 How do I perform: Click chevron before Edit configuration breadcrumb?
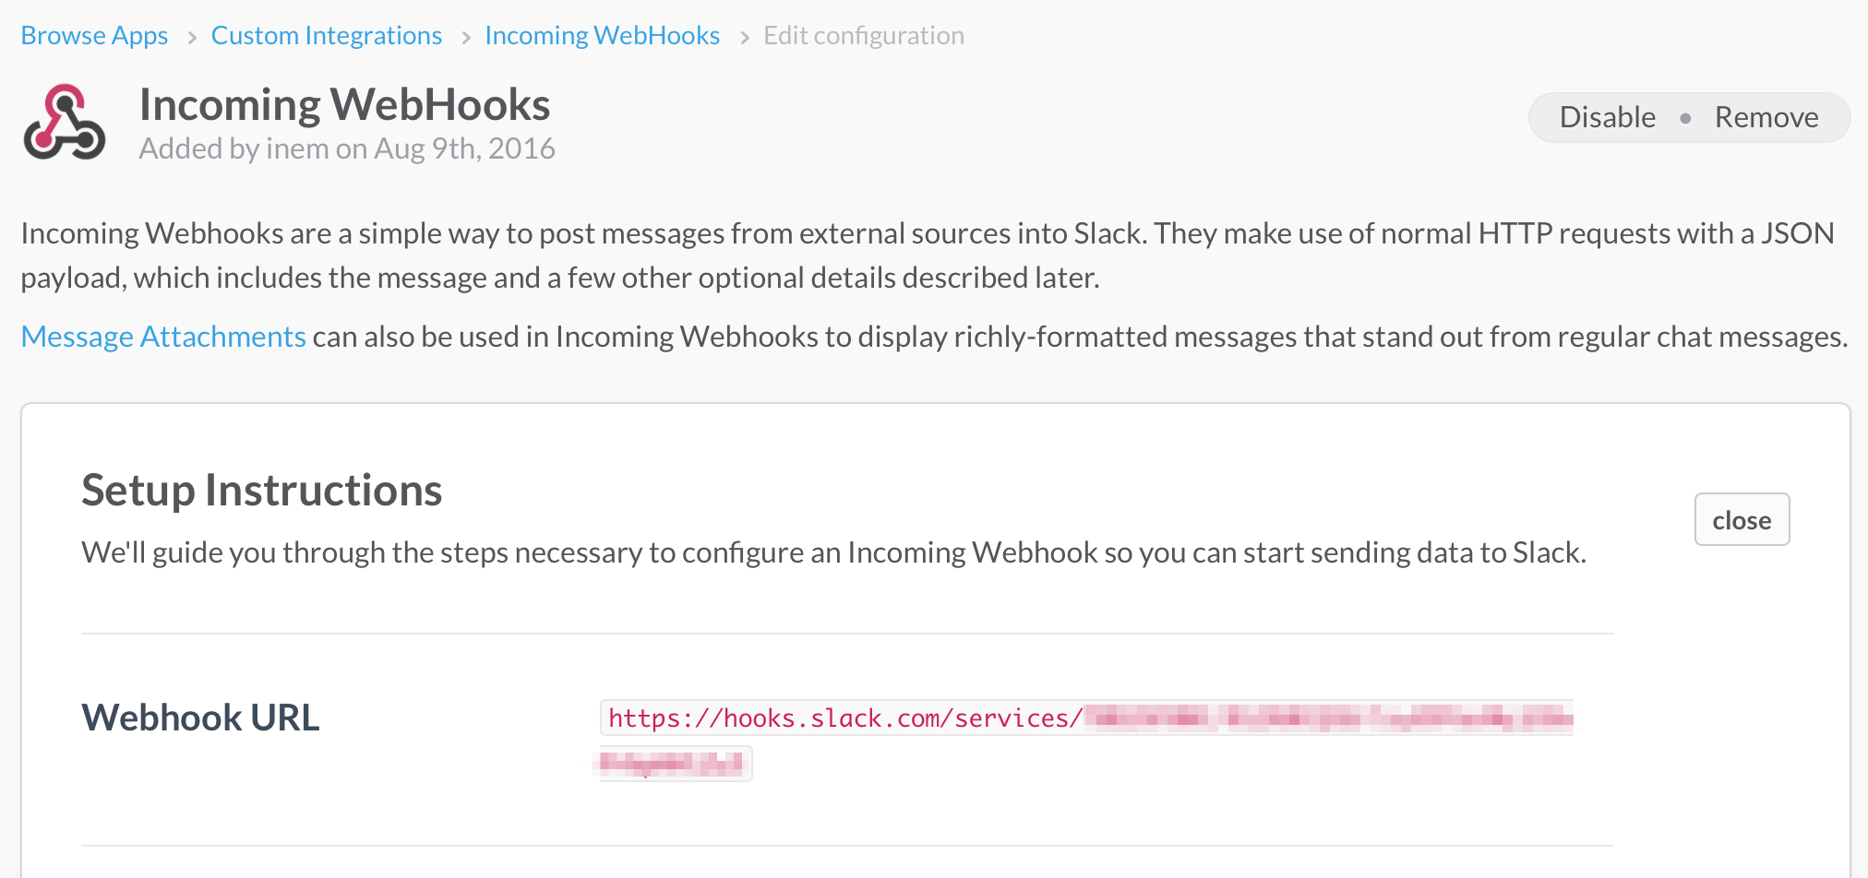click(744, 37)
